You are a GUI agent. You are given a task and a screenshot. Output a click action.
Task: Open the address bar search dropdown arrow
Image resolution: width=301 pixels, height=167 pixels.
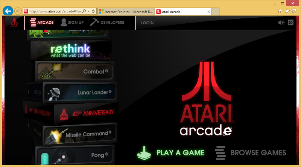click(88, 12)
